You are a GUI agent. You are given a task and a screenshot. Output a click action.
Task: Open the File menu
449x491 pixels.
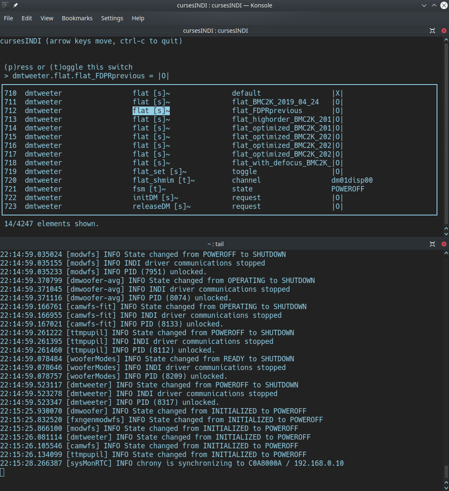[x=8, y=18]
